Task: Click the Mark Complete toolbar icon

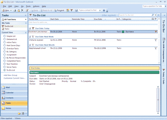Action: (27, 10)
